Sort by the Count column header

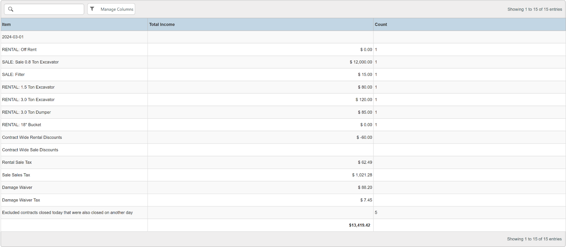pyautogui.click(x=381, y=24)
